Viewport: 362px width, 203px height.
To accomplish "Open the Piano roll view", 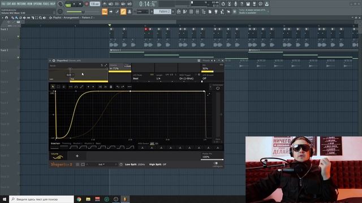I will pos(185,11).
